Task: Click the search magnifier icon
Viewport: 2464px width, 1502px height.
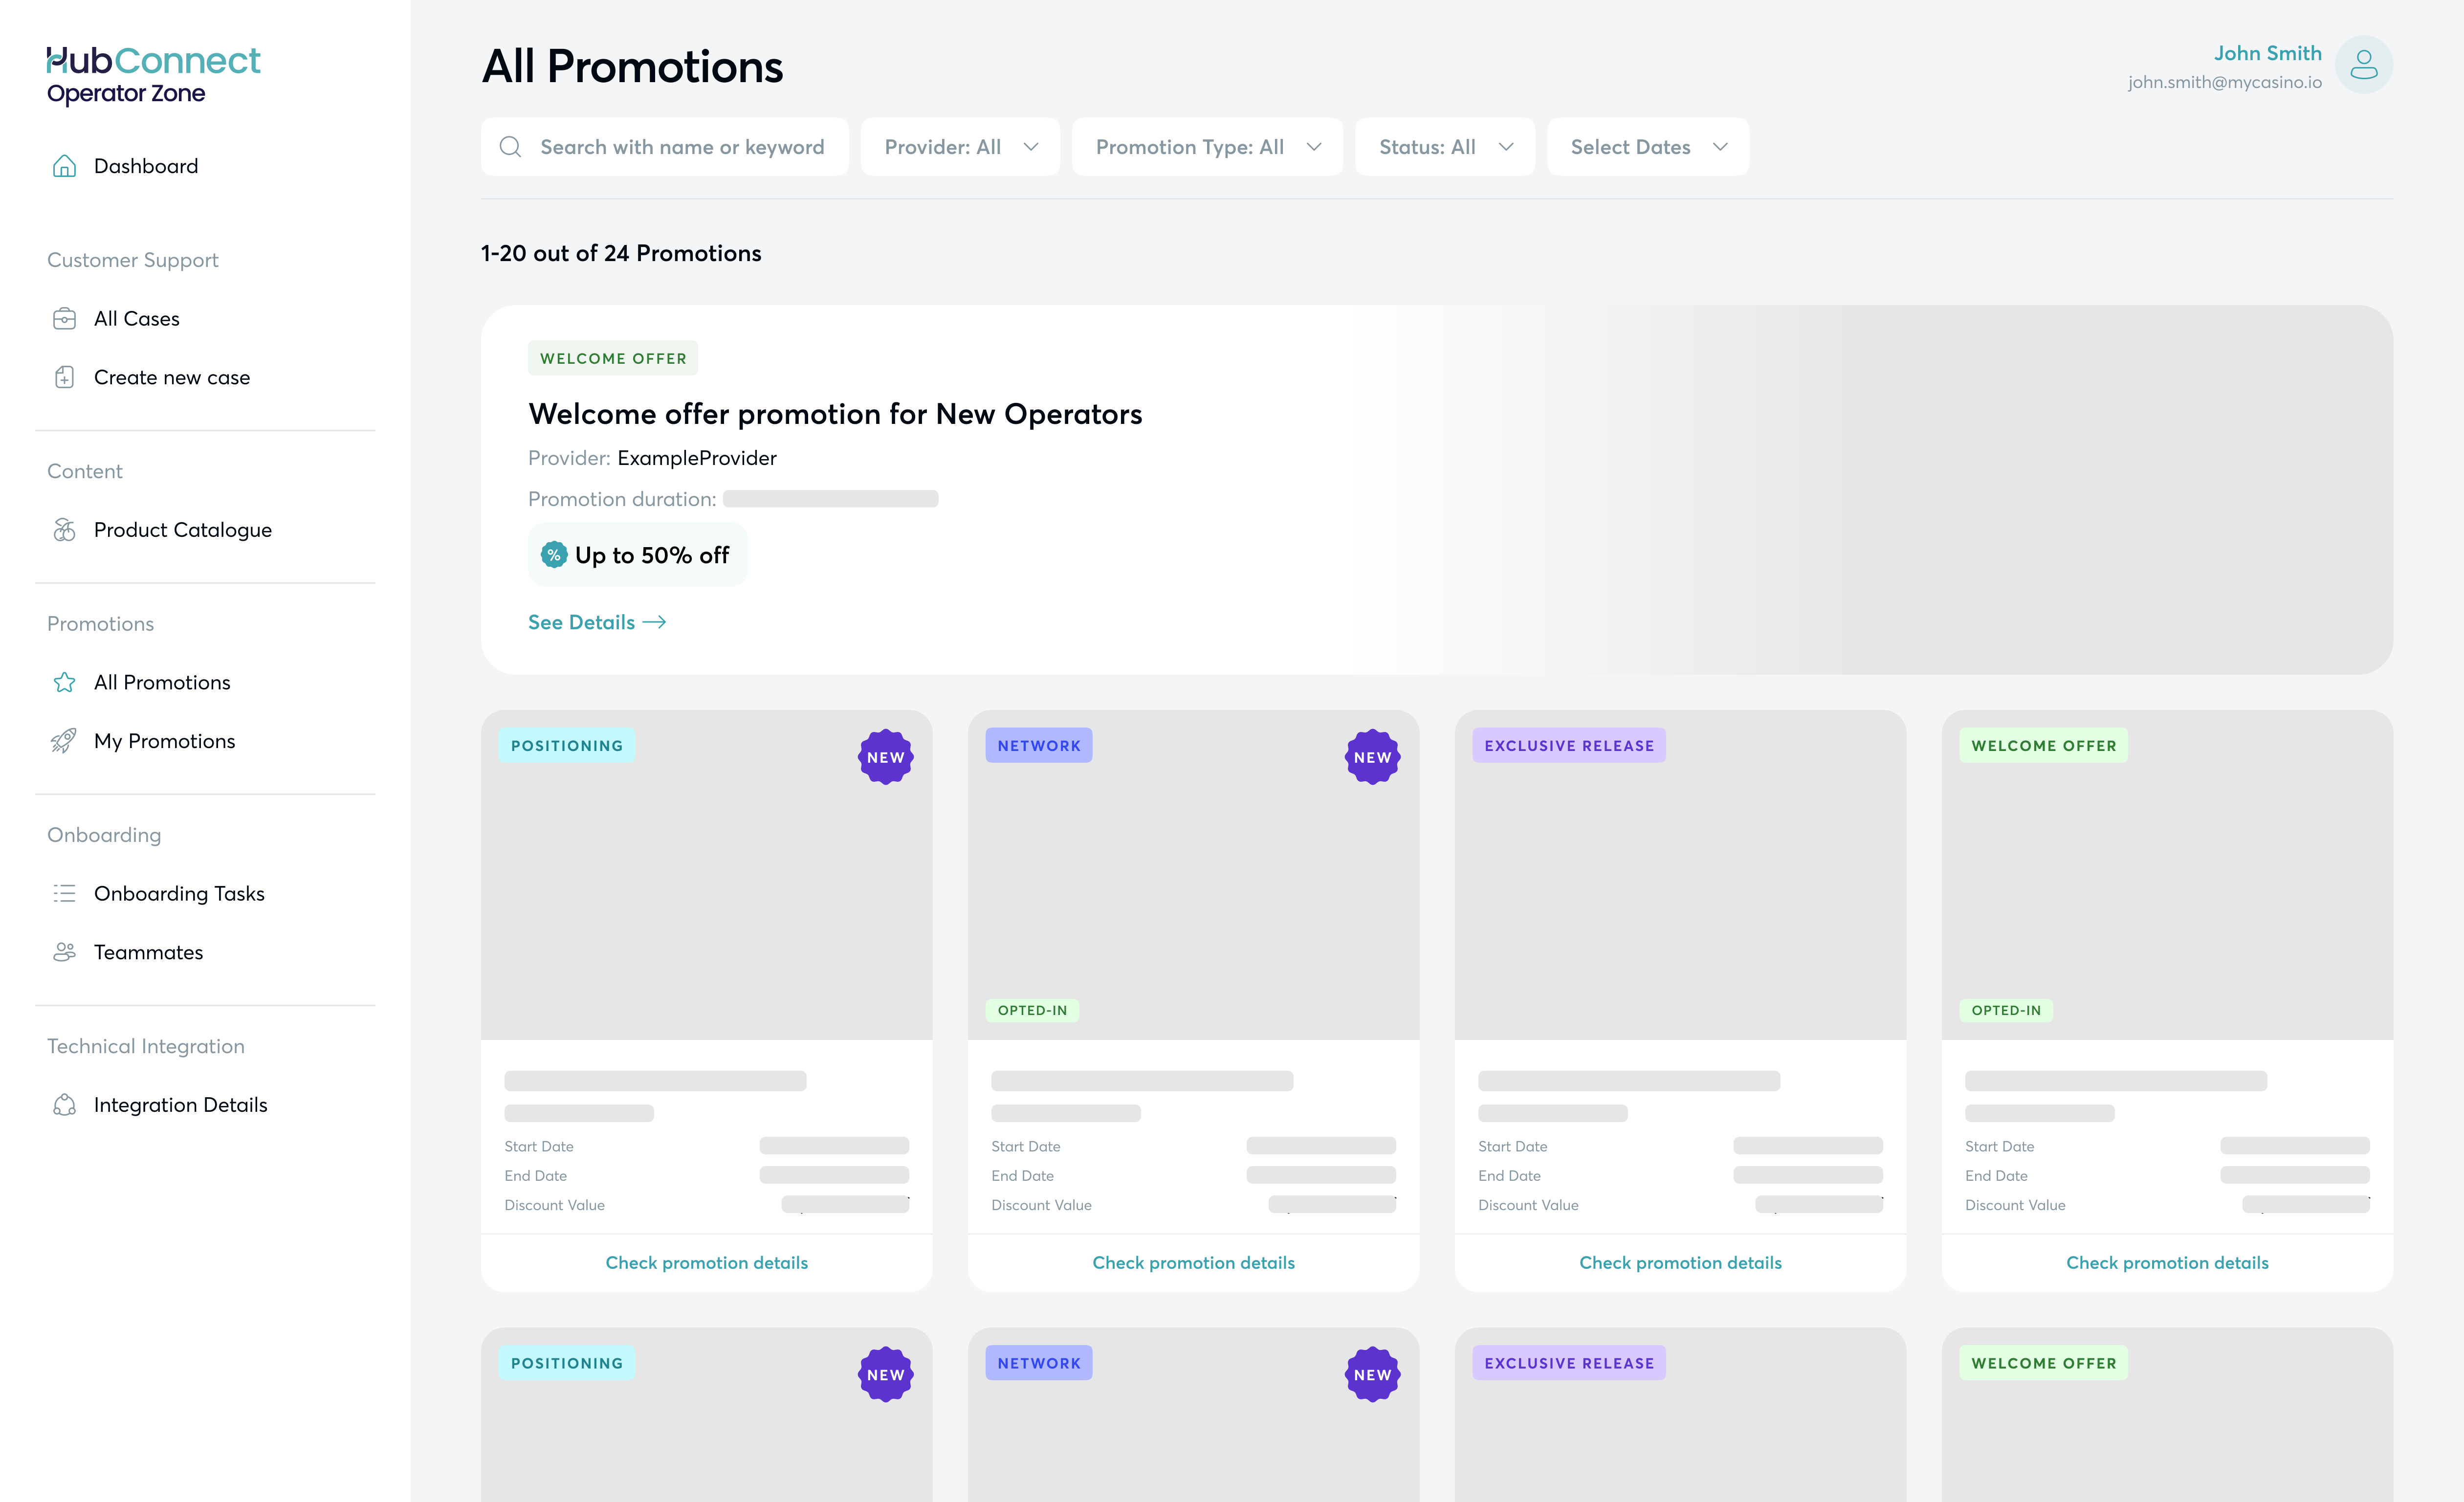Action: pyautogui.click(x=511, y=147)
